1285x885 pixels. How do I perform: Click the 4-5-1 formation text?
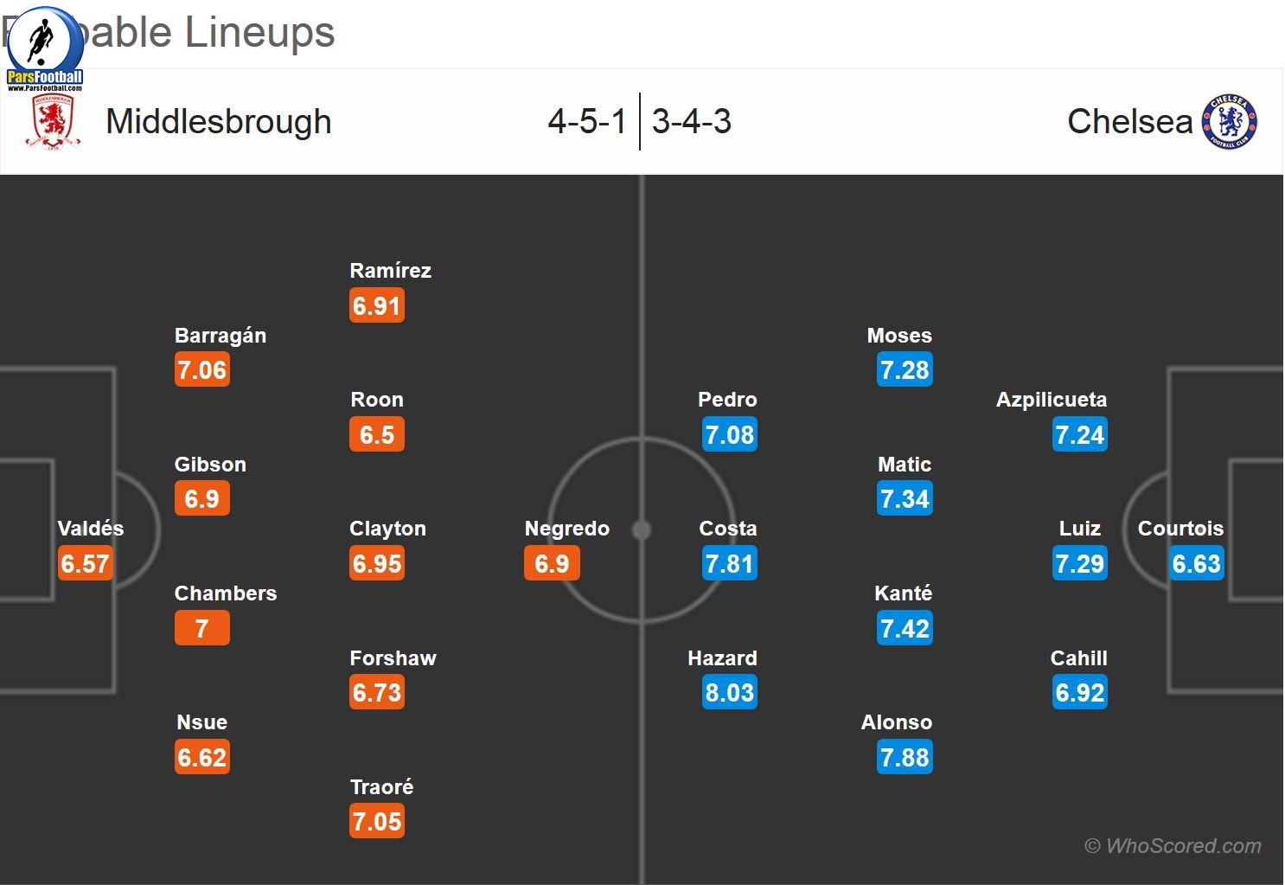coord(587,122)
